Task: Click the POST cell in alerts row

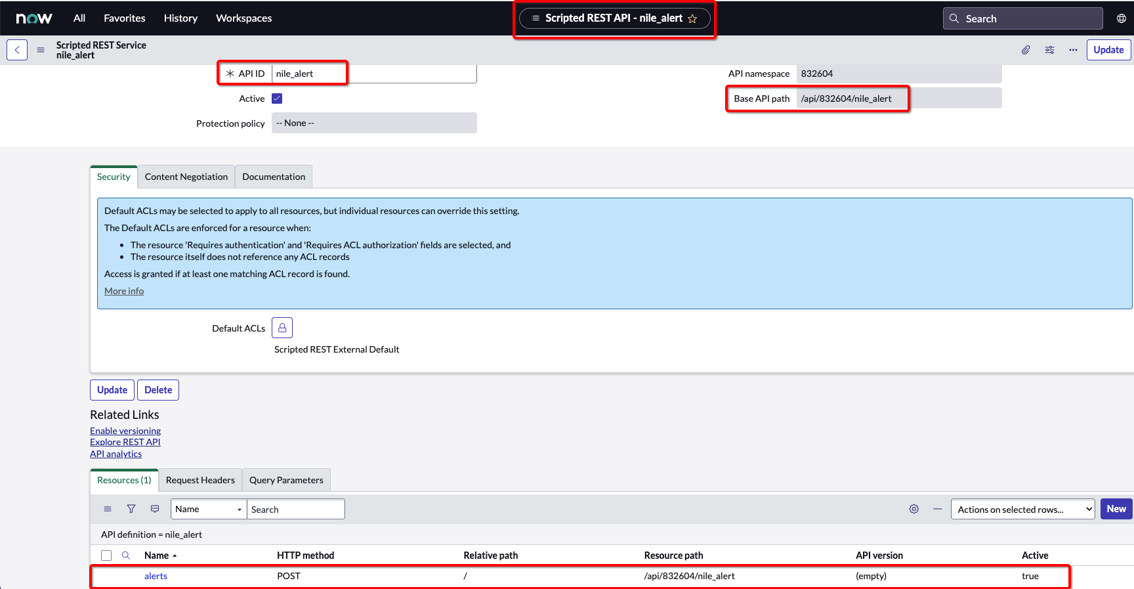Action: 289,576
